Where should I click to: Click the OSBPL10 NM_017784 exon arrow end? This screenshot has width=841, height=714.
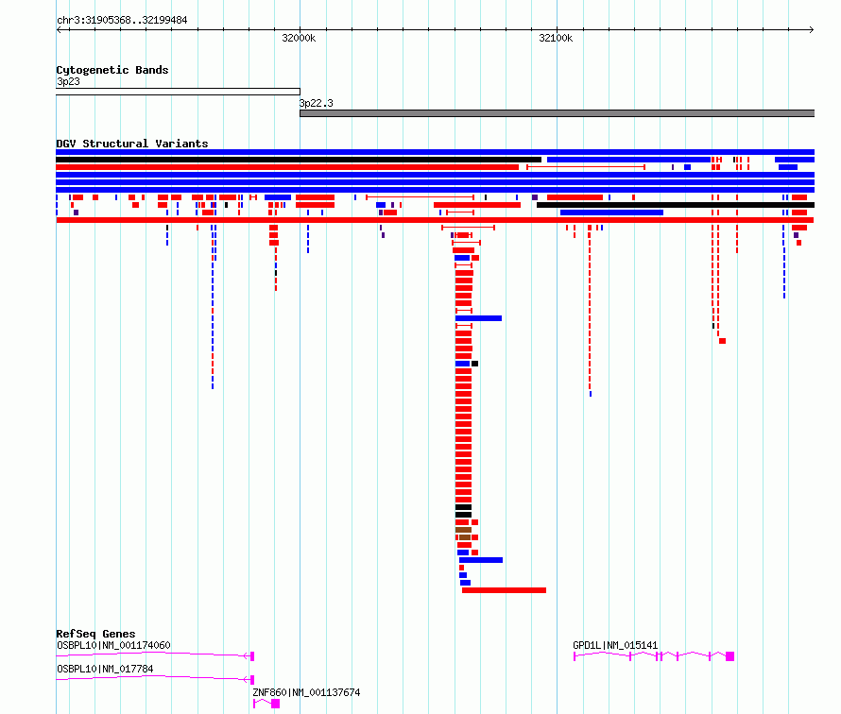pos(252,680)
